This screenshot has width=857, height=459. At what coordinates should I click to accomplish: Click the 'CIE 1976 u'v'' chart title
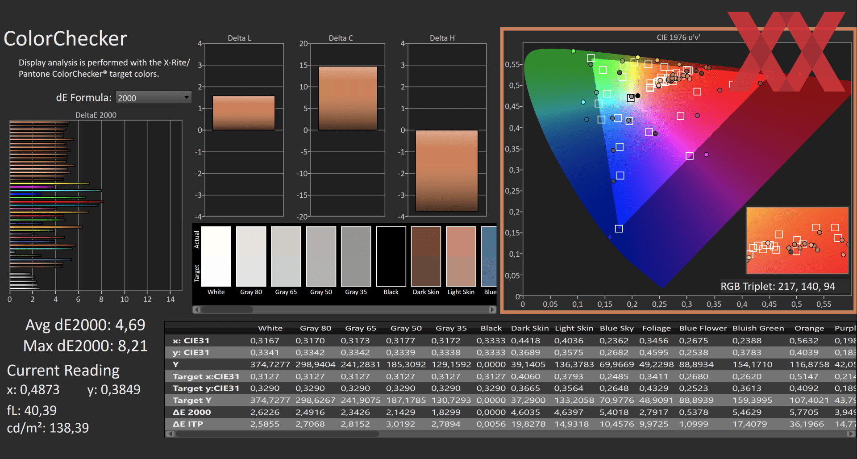click(678, 38)
